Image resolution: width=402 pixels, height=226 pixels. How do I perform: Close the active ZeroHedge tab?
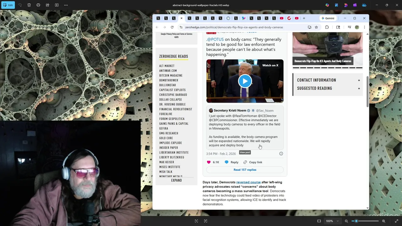pyautogui.click(x=182, y=18)
